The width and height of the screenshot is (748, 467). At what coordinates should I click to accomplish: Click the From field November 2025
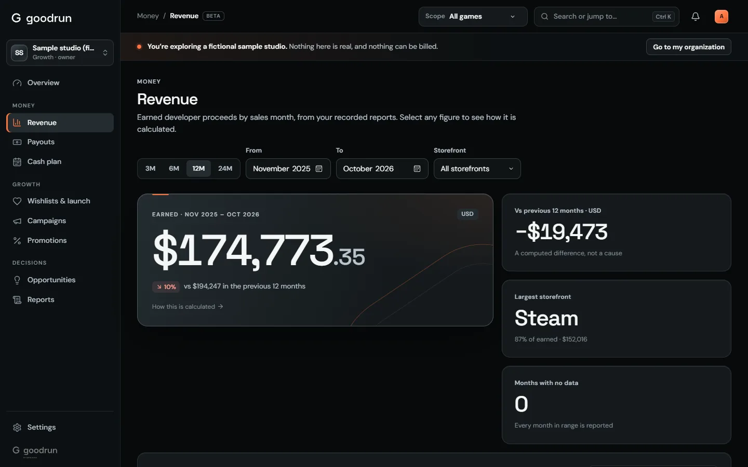[x=288, y=169]
